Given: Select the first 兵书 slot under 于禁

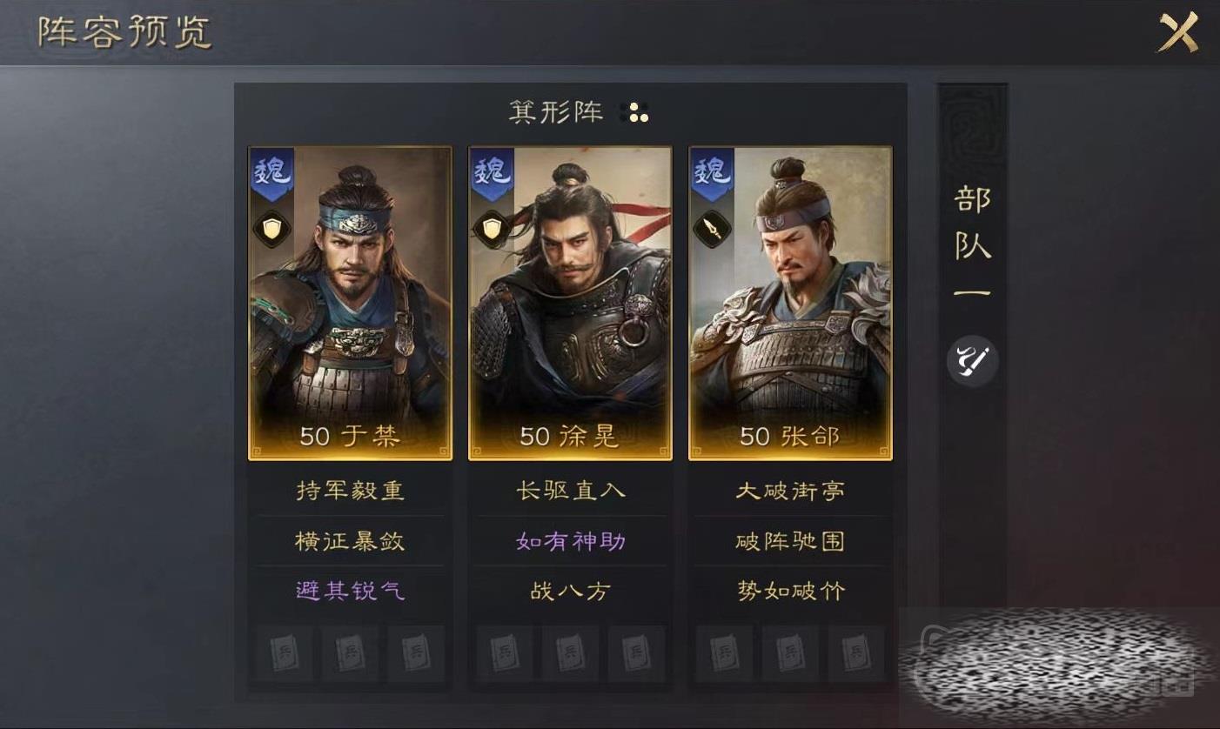Looking at the screenshot, I should point(284,652).
